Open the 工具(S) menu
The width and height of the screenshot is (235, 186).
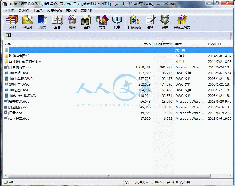38,11
